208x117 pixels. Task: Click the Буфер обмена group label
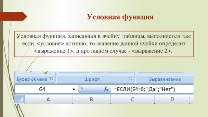click(x=32, y=79)
